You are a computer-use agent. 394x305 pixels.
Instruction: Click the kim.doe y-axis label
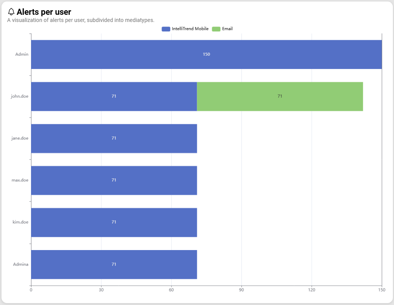click(x=20, y=222)
